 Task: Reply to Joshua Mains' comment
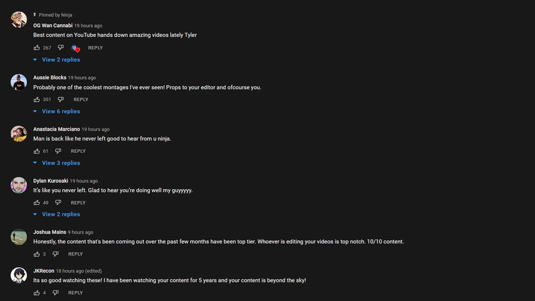pos(75,254)
